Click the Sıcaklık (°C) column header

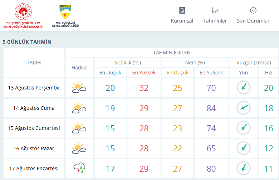tap(128, 63)
